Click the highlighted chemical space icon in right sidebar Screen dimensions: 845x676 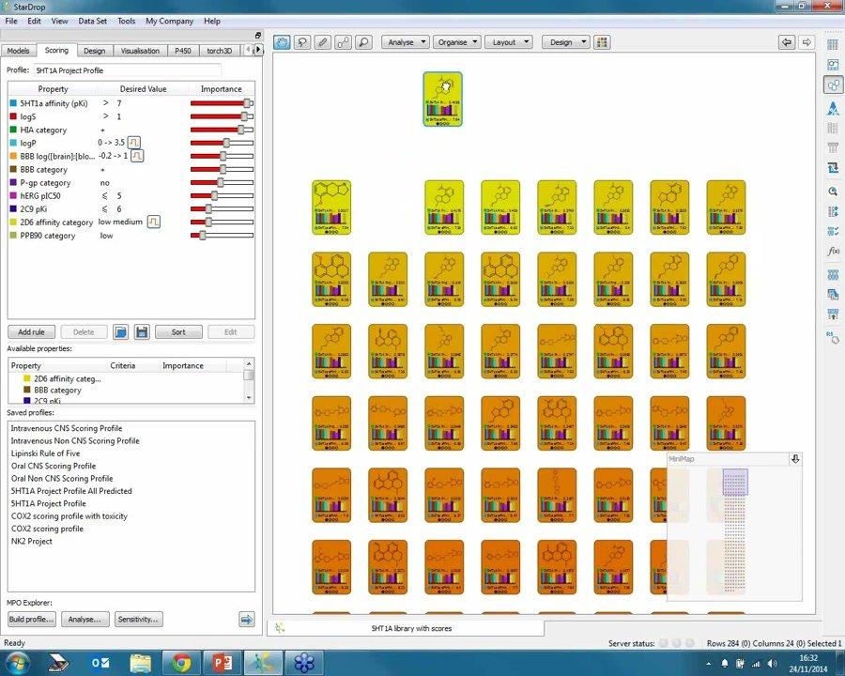[832, 84]
